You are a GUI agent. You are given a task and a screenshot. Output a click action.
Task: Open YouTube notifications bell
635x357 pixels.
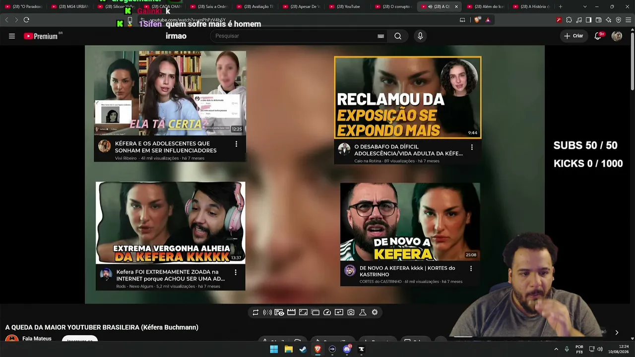click(x=598, y=36)
